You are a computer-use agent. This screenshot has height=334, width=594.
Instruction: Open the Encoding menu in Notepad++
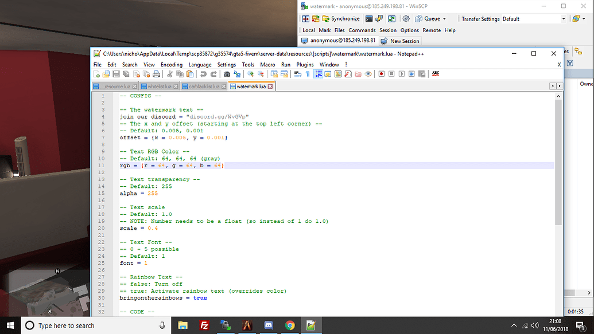click(x=171, y=65)
